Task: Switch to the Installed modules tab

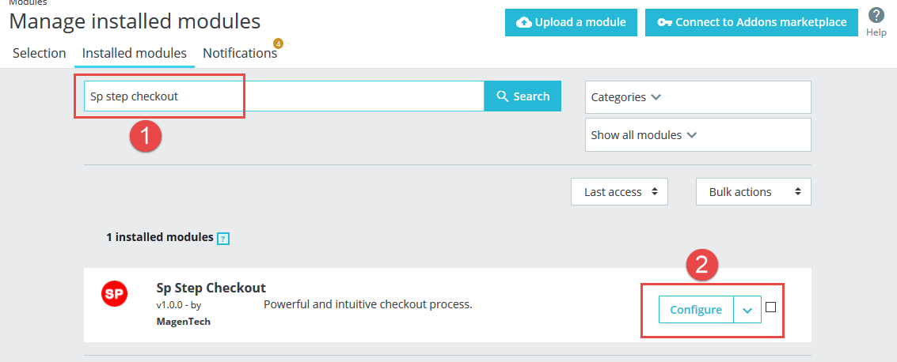Action: point(135,53)
